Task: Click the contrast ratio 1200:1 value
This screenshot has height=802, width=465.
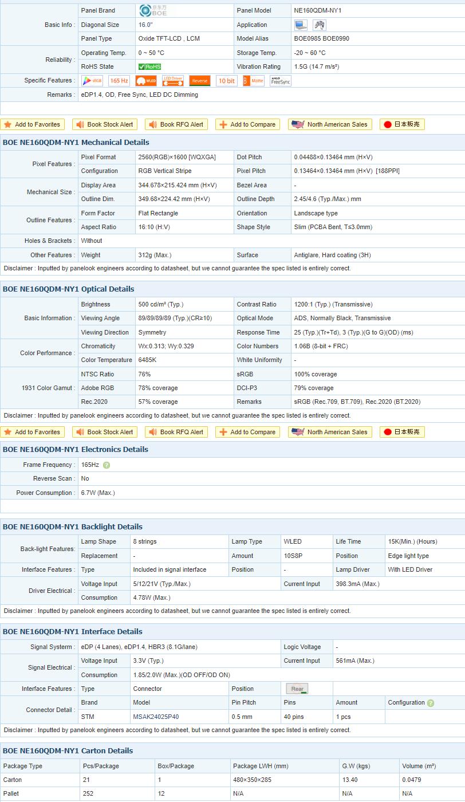Action: 333,304
